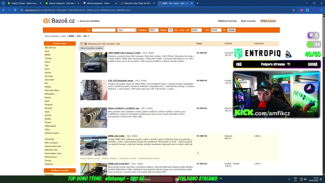Screen dimensions: 325x183
Task: Click the Lokalita field with 76001
Action: click(x=153, y=30)
